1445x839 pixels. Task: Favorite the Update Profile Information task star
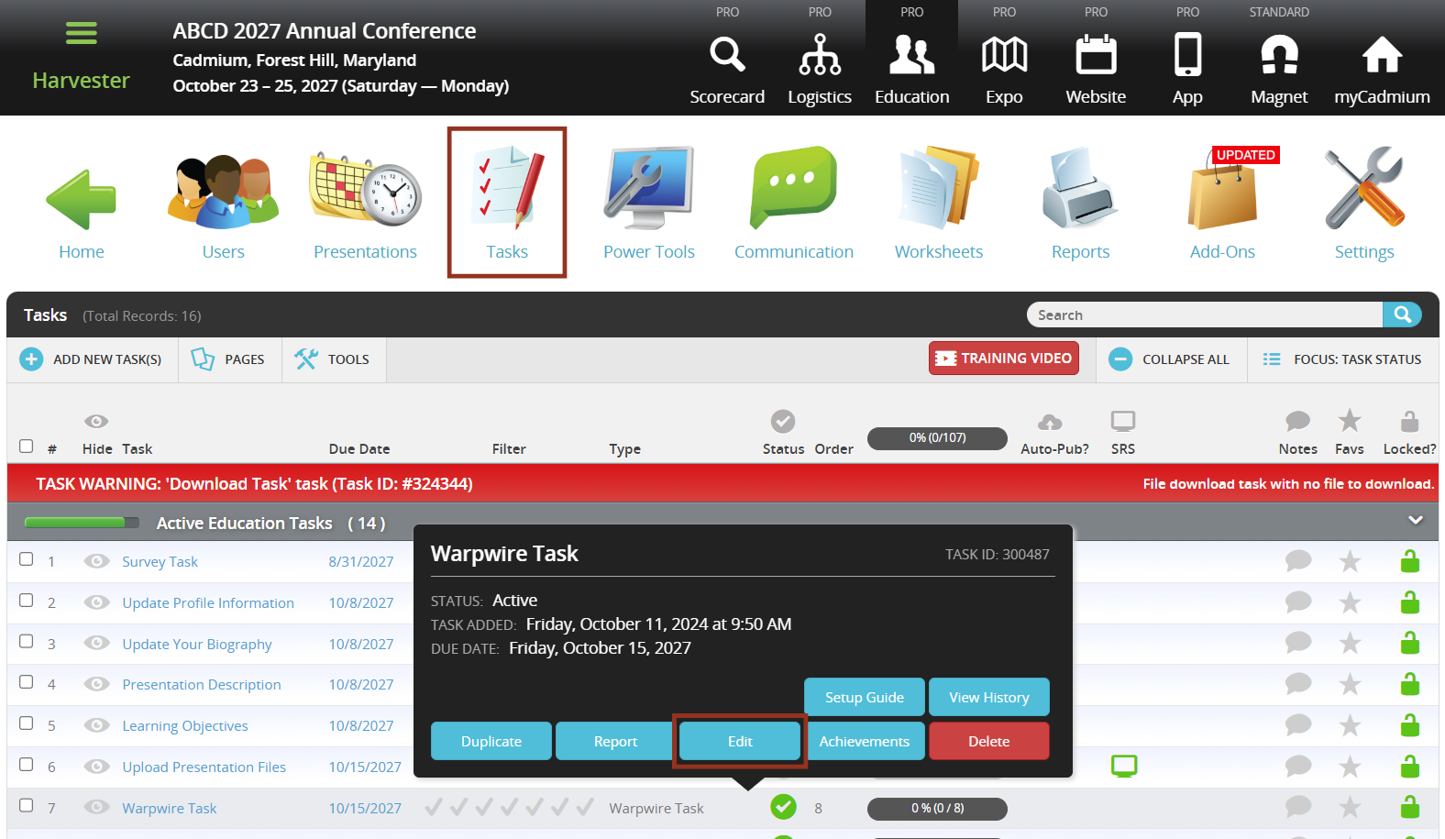(1350, 602)
